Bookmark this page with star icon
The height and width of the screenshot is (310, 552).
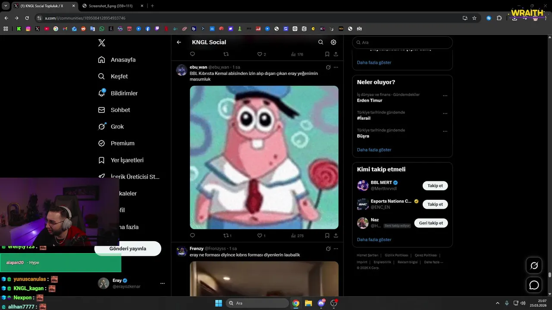[474, 18]
